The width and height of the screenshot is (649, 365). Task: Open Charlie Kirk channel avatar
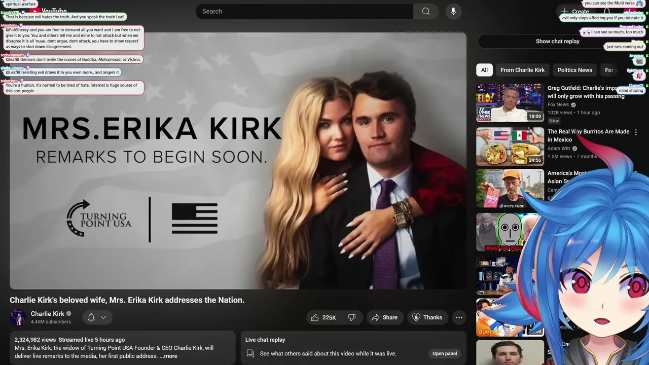tap(18, 317)
